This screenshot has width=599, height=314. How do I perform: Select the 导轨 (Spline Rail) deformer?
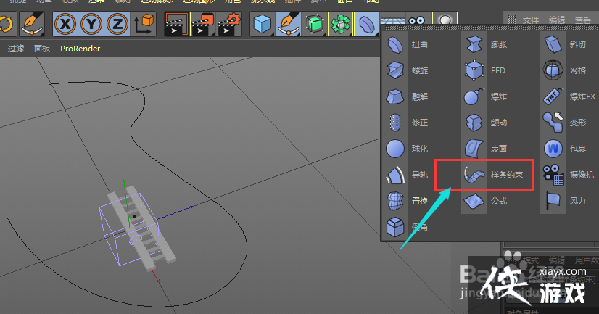click(408, 175)
